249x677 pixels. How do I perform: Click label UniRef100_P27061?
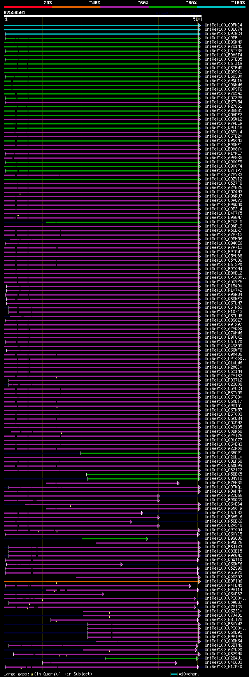[223, 107]
